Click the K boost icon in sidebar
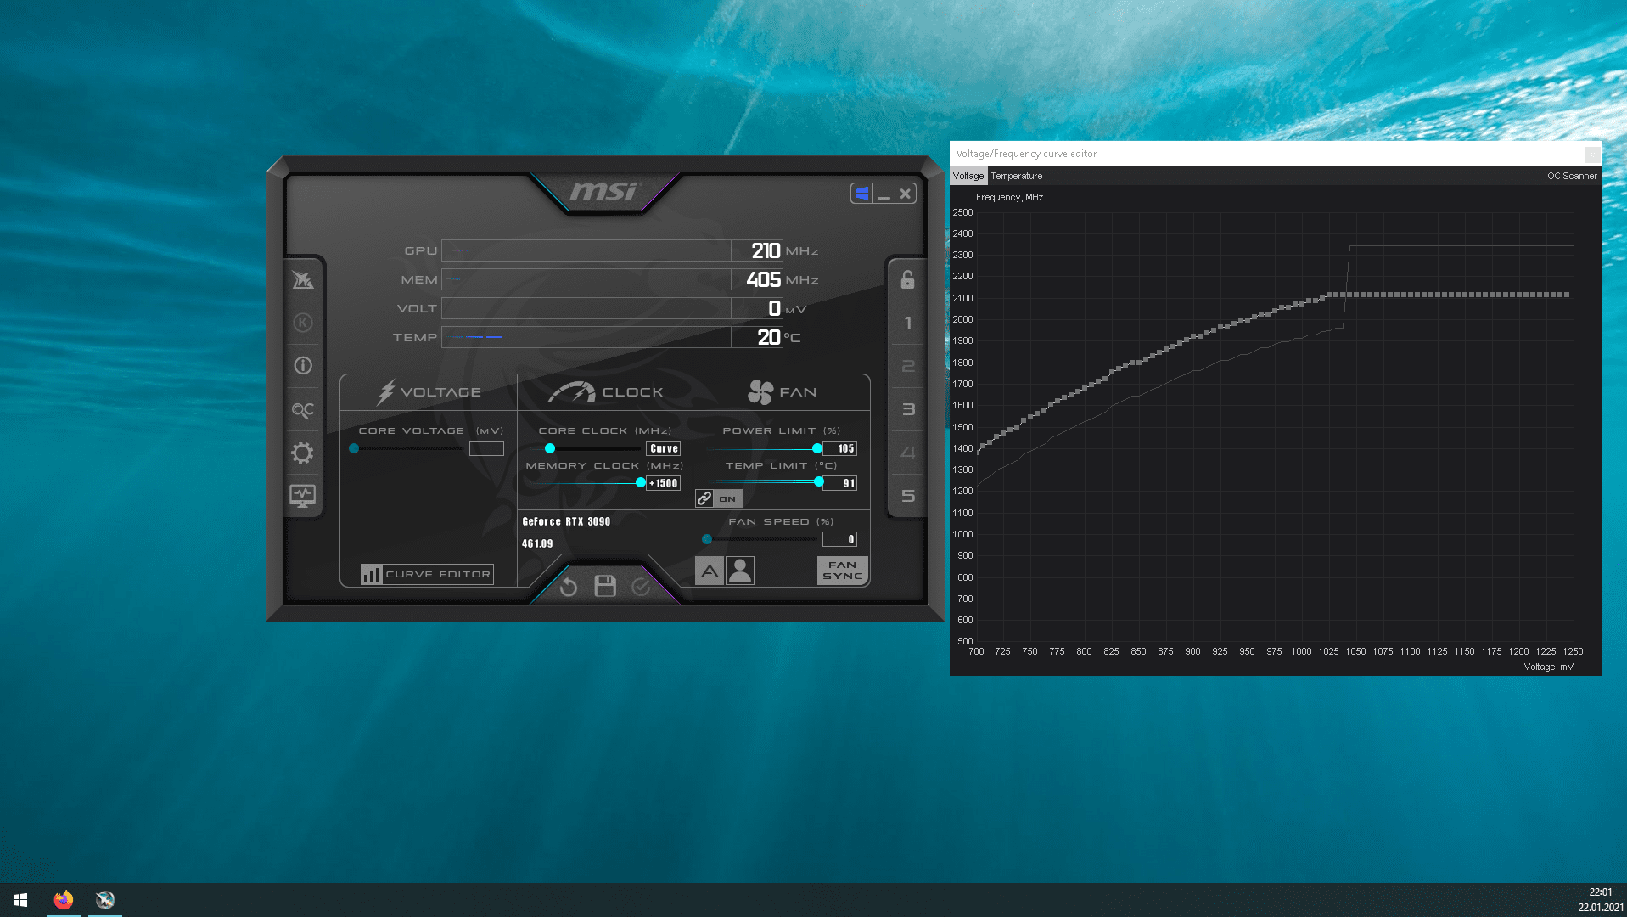This screenshot has height=917, width=1627. [303, 323]
